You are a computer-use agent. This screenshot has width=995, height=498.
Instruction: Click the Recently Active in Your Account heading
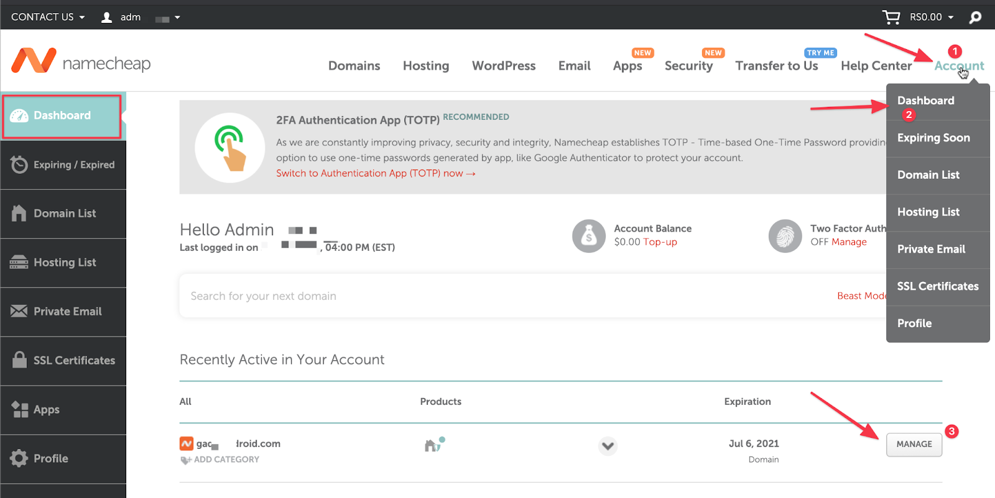282,360
